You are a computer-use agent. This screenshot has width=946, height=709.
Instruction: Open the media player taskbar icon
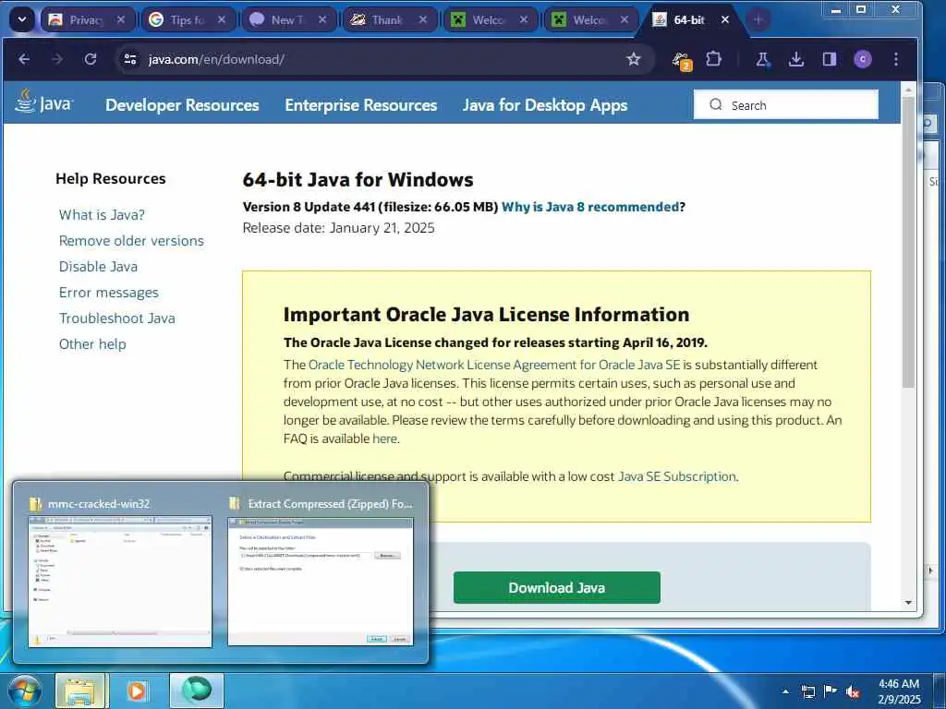137,691
